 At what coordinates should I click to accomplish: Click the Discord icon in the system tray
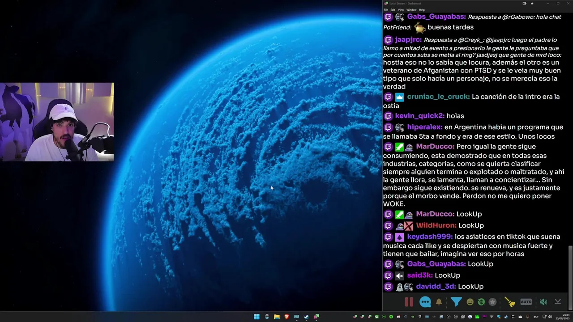point(398,317)
